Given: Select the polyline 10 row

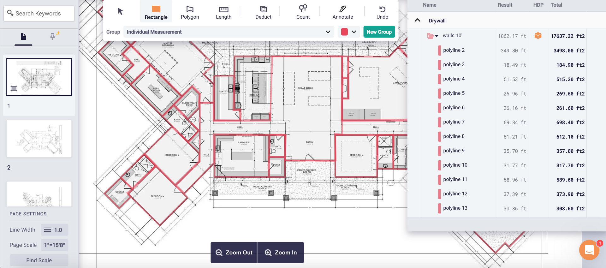Looking at the screenshot, I should 504,165.
